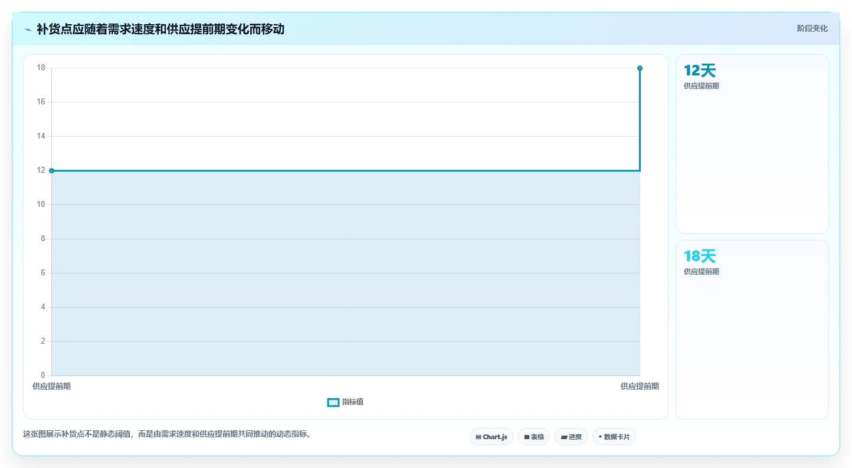This screenshot has height=468, width=852.
Task: Click the y-axis tick label 16
Action: point(41,102)
